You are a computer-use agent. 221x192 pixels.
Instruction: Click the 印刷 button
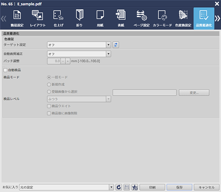[152, 187]
